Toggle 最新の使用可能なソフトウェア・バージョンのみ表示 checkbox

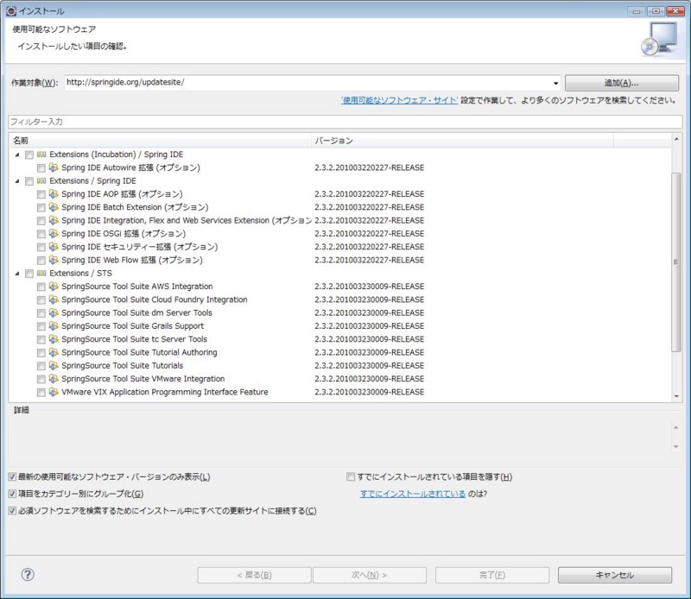pos(12,476)
